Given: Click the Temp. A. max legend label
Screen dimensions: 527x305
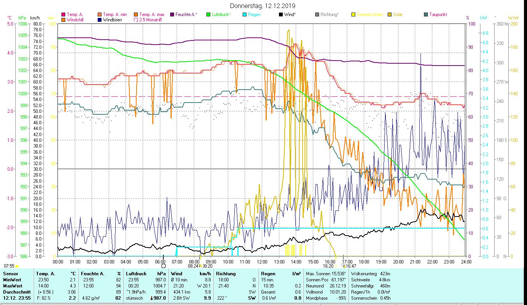Looking at the screenshot, I should coord(152,15).
